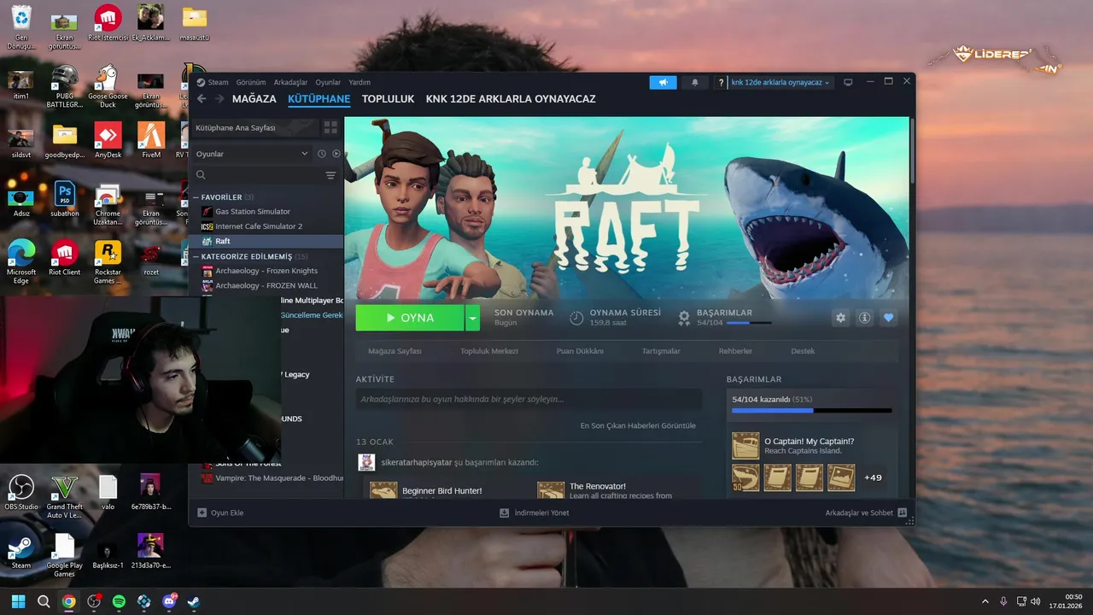Select Internet Cafe Simulator 2
This screenshot has height=615, width=1093.
[259, 226]
